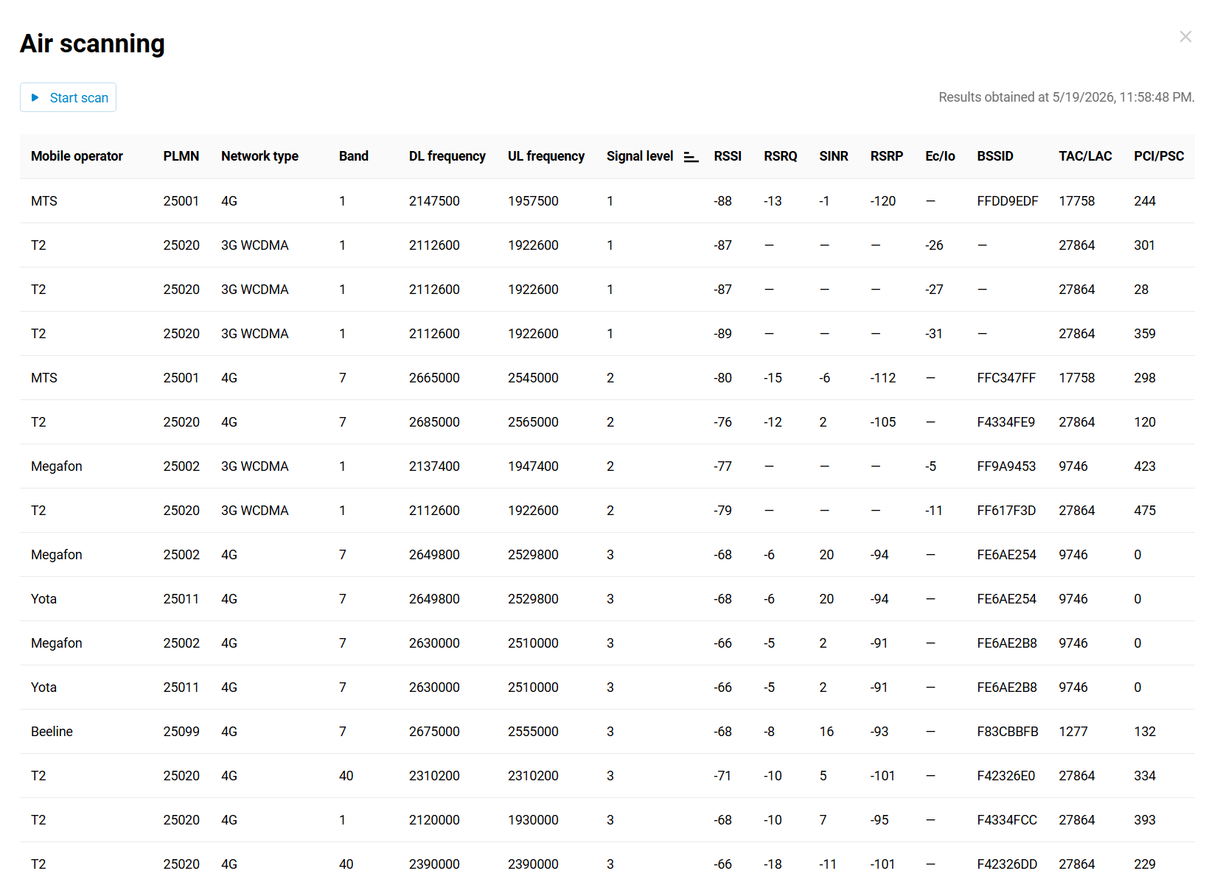Select PCI/PSC value 423
Screen dimensions: 1206x882
1145,466
